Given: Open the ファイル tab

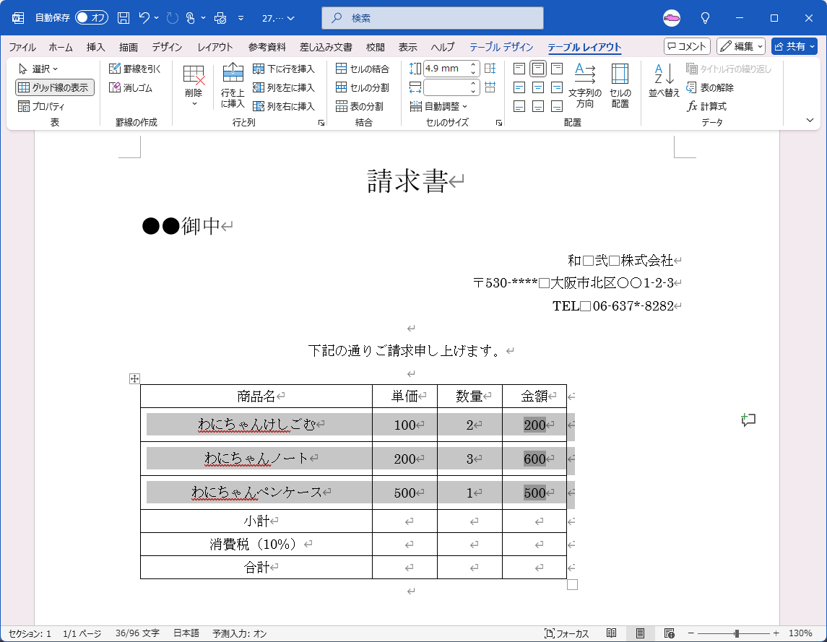Looking at the screenshot, I should tap(22, 47).
